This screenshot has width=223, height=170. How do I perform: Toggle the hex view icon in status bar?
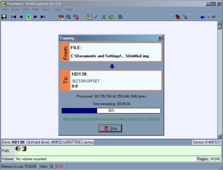coord(52,166)
